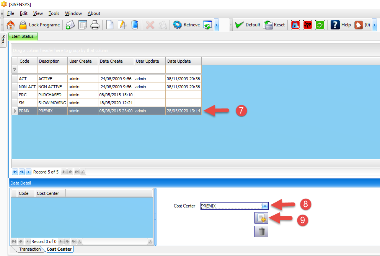Sort by User Update column header
The image size is (380, 256).
(150, 61)
